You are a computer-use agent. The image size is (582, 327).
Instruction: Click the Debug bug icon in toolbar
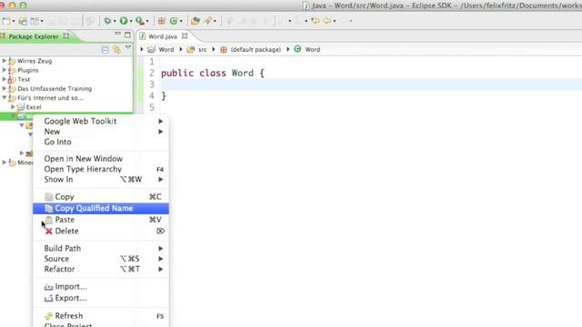[107, 21]
